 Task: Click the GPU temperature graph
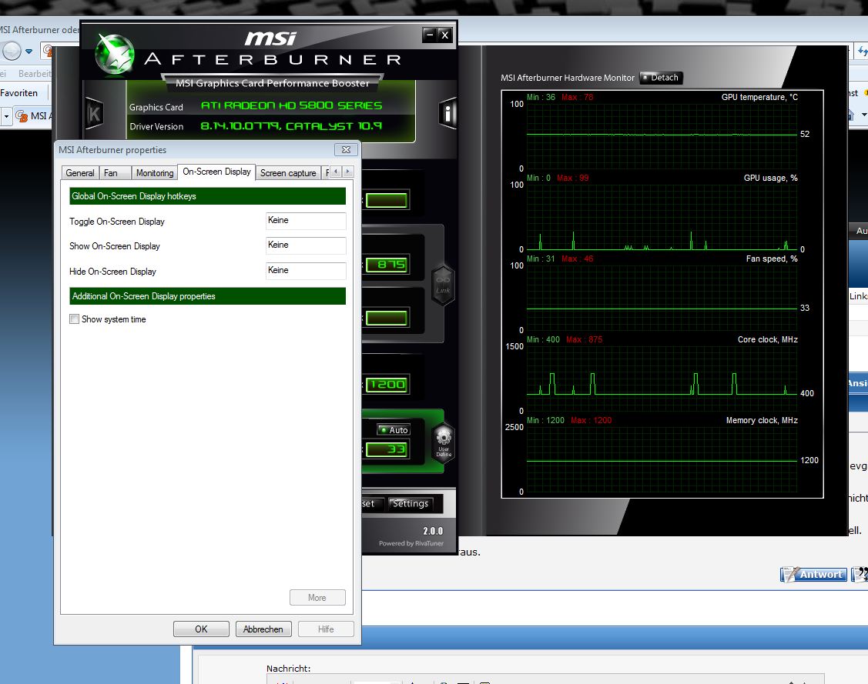coord(662,137)
